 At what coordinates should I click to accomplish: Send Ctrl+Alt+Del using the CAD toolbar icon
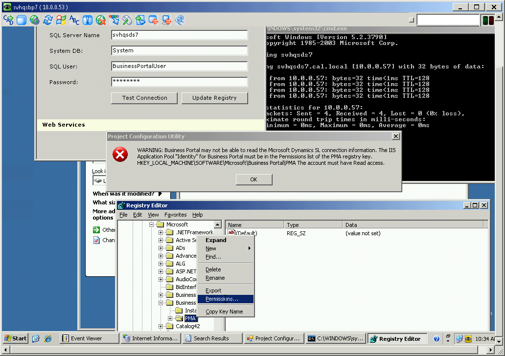(8, 20)
